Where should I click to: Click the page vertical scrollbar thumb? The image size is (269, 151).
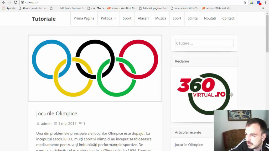click(x=267, y=33)
